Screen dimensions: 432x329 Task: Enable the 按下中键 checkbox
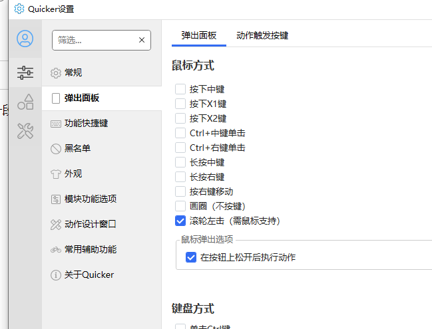pos(180,89)
